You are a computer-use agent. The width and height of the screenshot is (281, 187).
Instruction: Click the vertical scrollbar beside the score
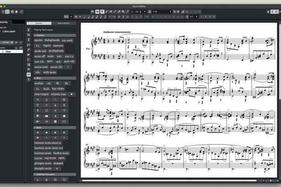(x=280, y=62)
